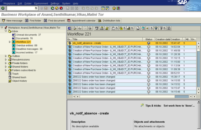The height and width of the screenshot is (130, 201).
Task: Click the green checkmark Enter icon
Action: pos(3,8)
